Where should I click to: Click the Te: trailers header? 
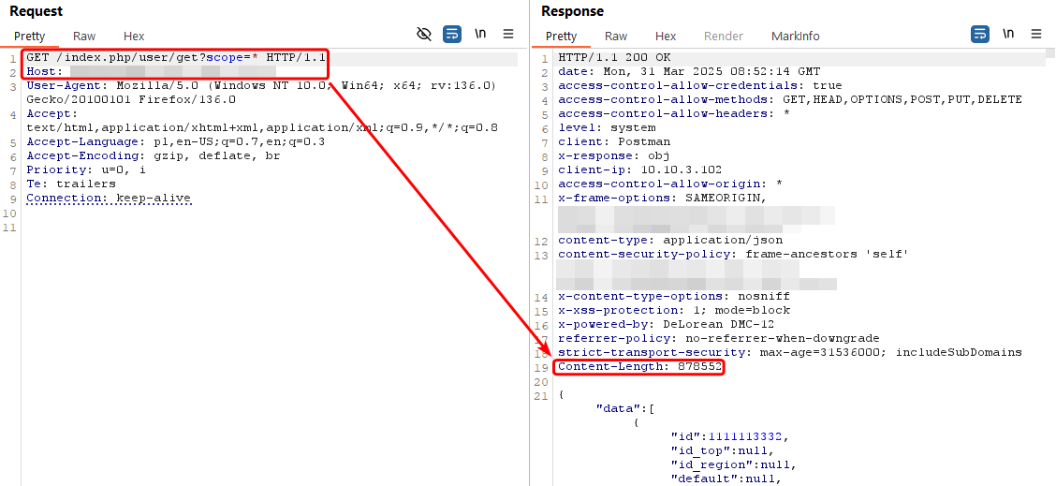click(x=71, y=184)
